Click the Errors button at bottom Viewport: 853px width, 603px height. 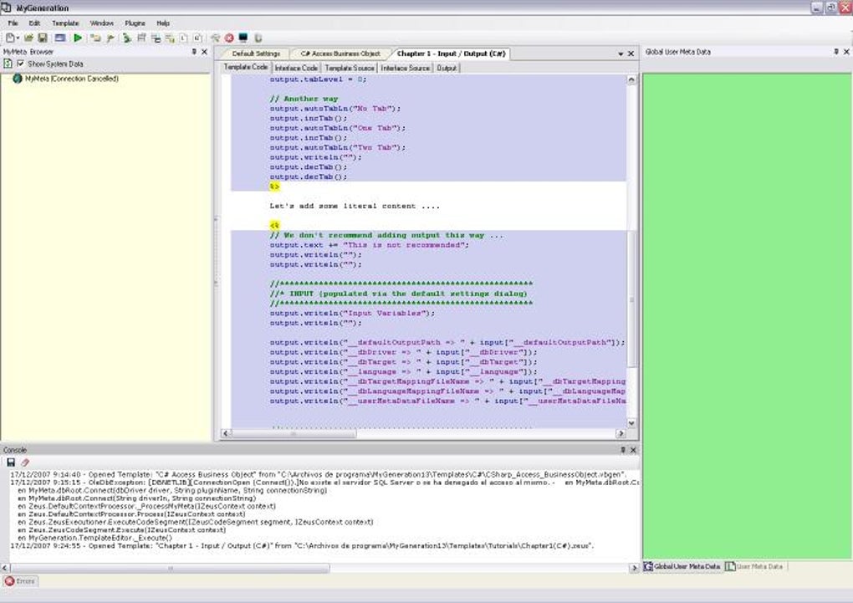point(20,580)
